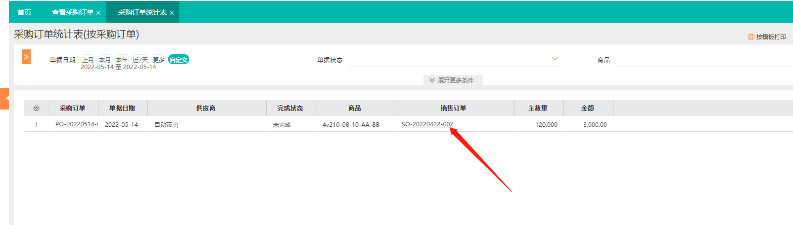
Task: Click 按模板打印 button
Action: [767, 37]
